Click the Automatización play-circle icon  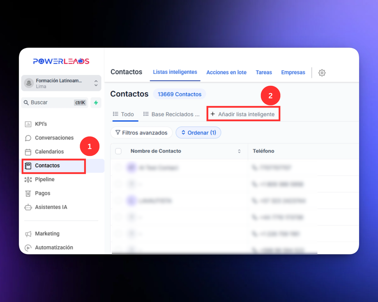coord(28,248)
